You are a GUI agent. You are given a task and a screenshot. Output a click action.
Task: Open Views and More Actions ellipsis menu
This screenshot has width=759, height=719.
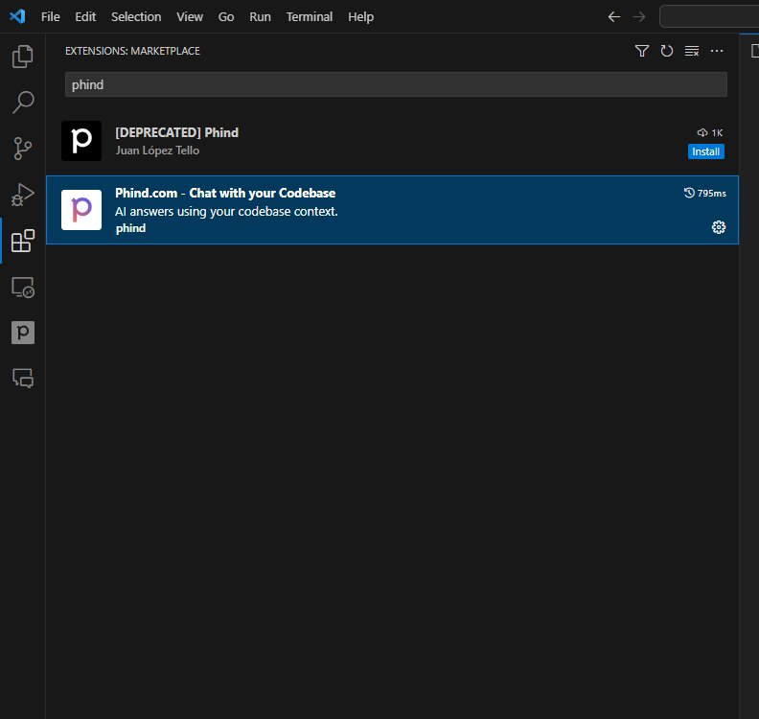[717, 51]
